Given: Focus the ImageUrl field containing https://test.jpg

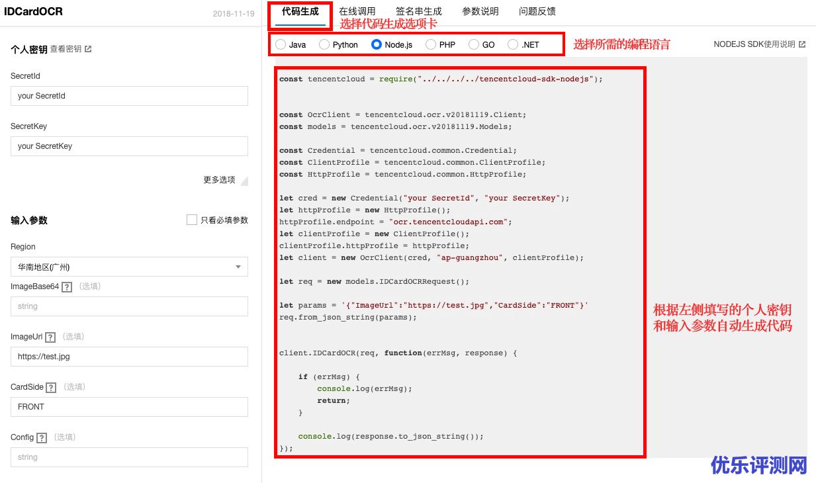Looking at the screenshot, I should [x=129, y=357].
